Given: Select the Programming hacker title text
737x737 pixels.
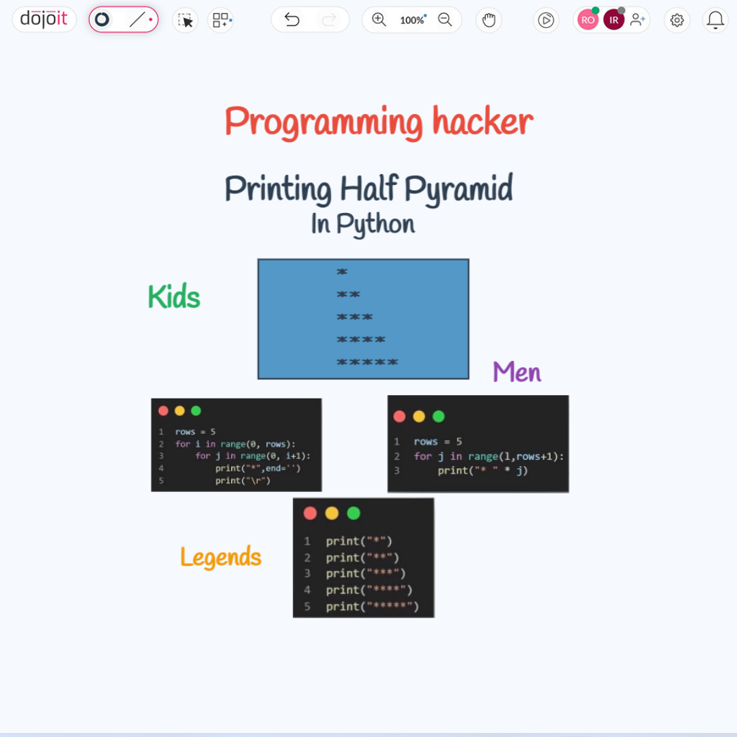Looking at the screenshot, I should [x=379, y=121].
